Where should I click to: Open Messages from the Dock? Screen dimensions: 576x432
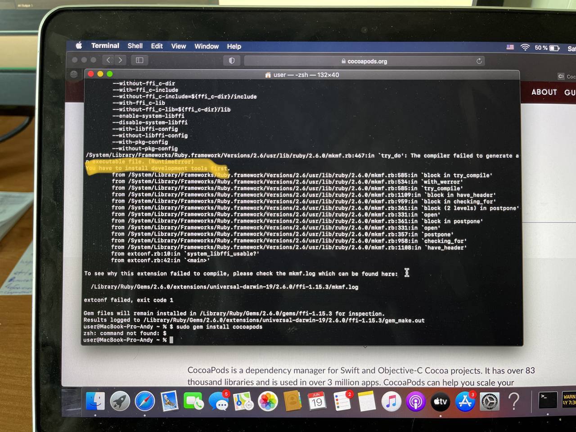[x=219, y=401]
